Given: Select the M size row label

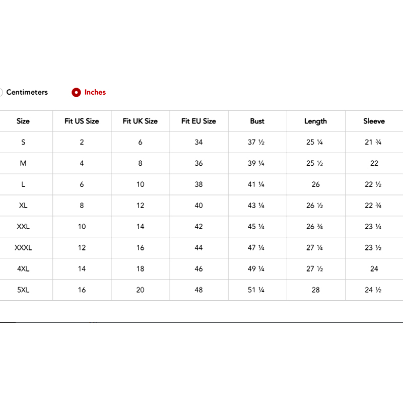Looking at the screenshot, I should click(x=23, y=163).
